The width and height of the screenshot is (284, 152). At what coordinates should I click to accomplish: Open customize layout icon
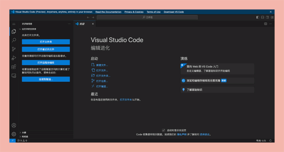(272, 17)
